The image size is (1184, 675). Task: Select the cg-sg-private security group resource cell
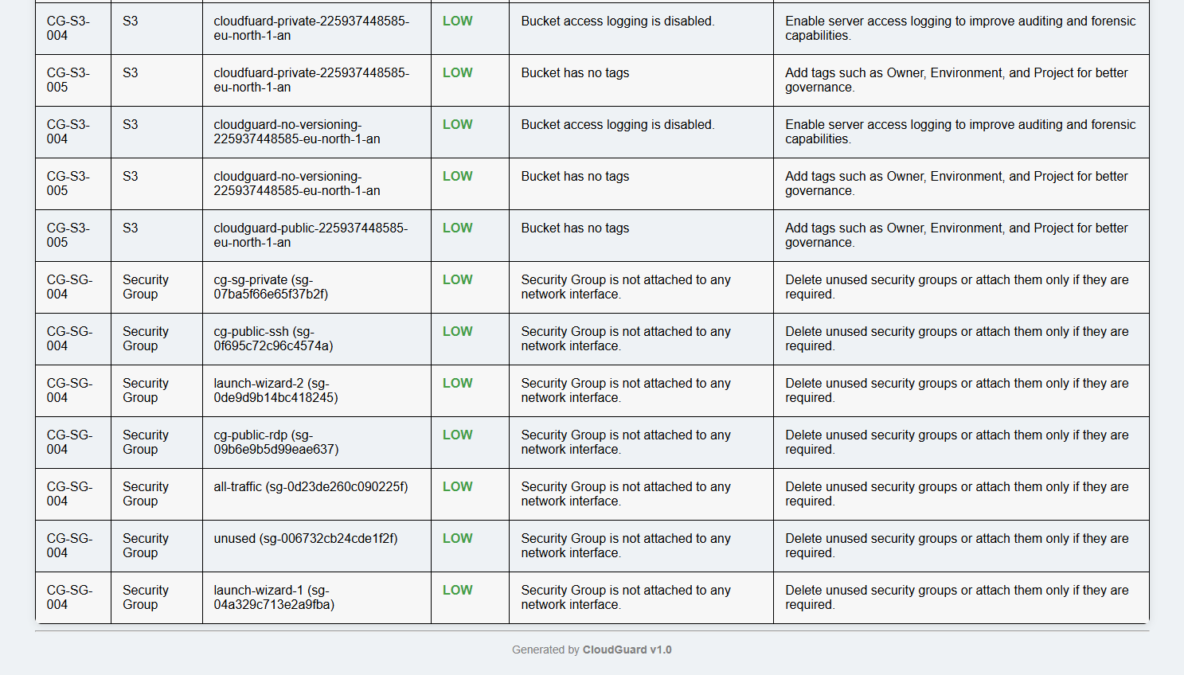pyautogui.click(x=316, y=287)
